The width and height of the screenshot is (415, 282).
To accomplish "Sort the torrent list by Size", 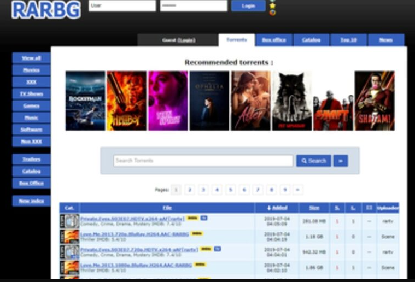I will click(314, 208).
